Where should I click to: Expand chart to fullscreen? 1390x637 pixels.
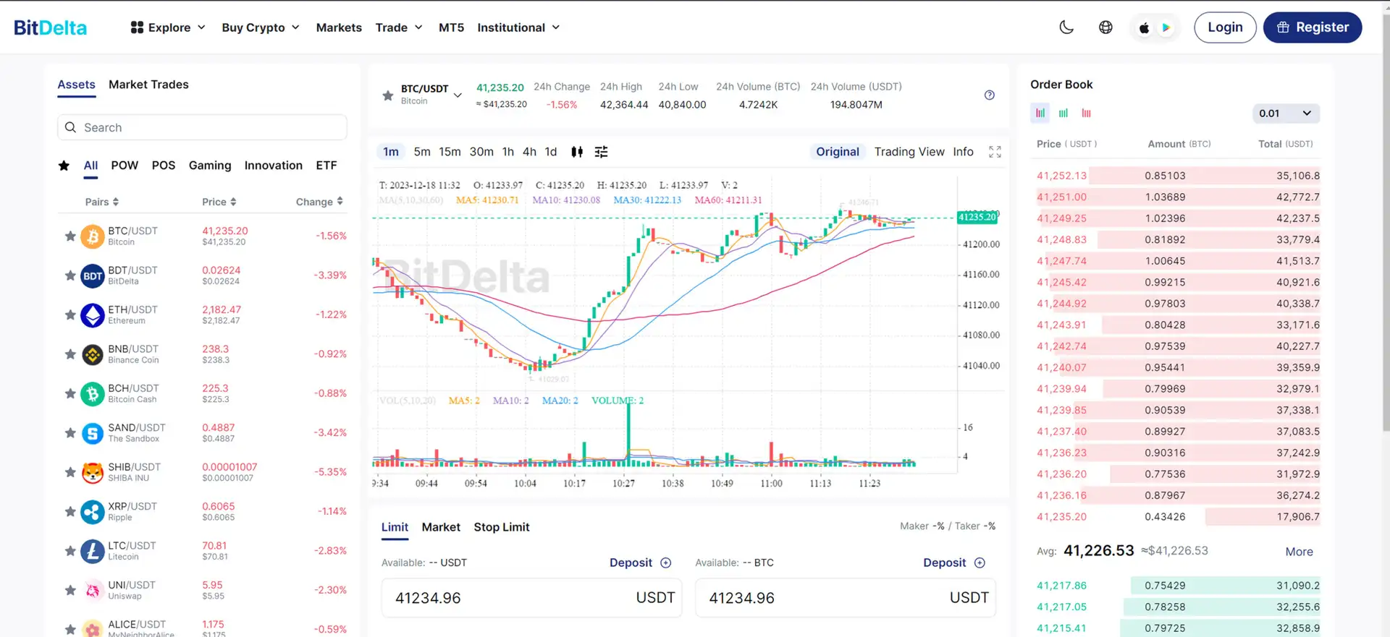tap(995, 152)
